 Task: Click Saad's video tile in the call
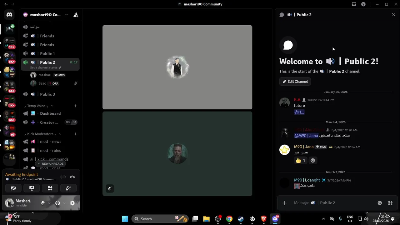pos(177,154)
